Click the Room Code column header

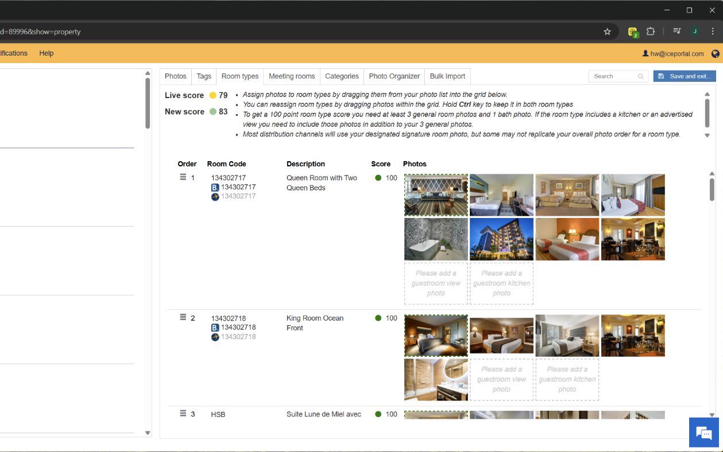point(226,164)
